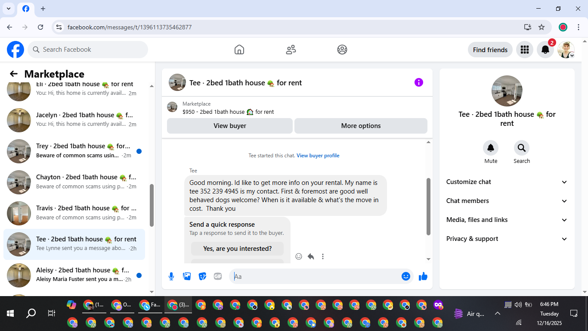
Task: Click the Find friends button
Action: coord(490,50)
